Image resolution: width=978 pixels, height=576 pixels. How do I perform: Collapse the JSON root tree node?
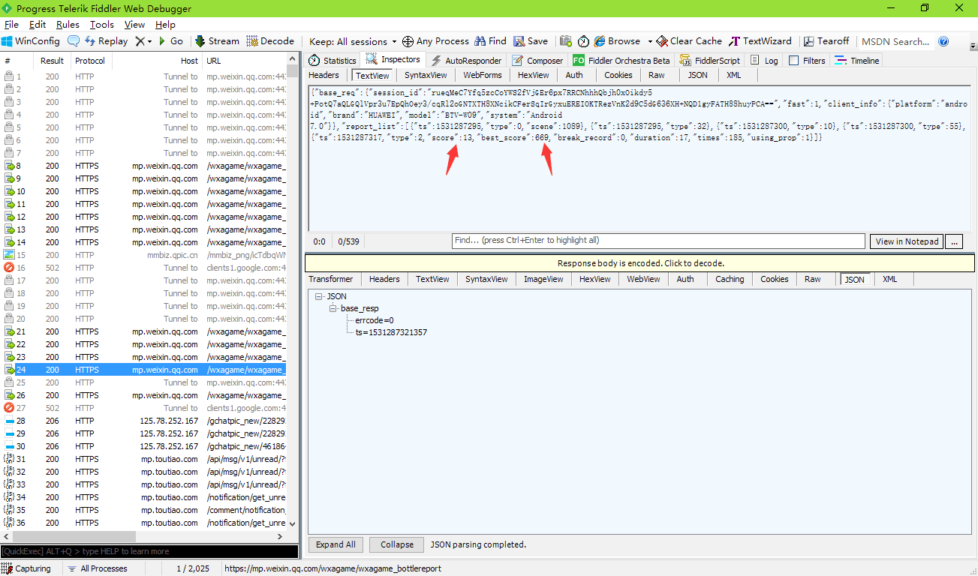(x=319, y=296)
